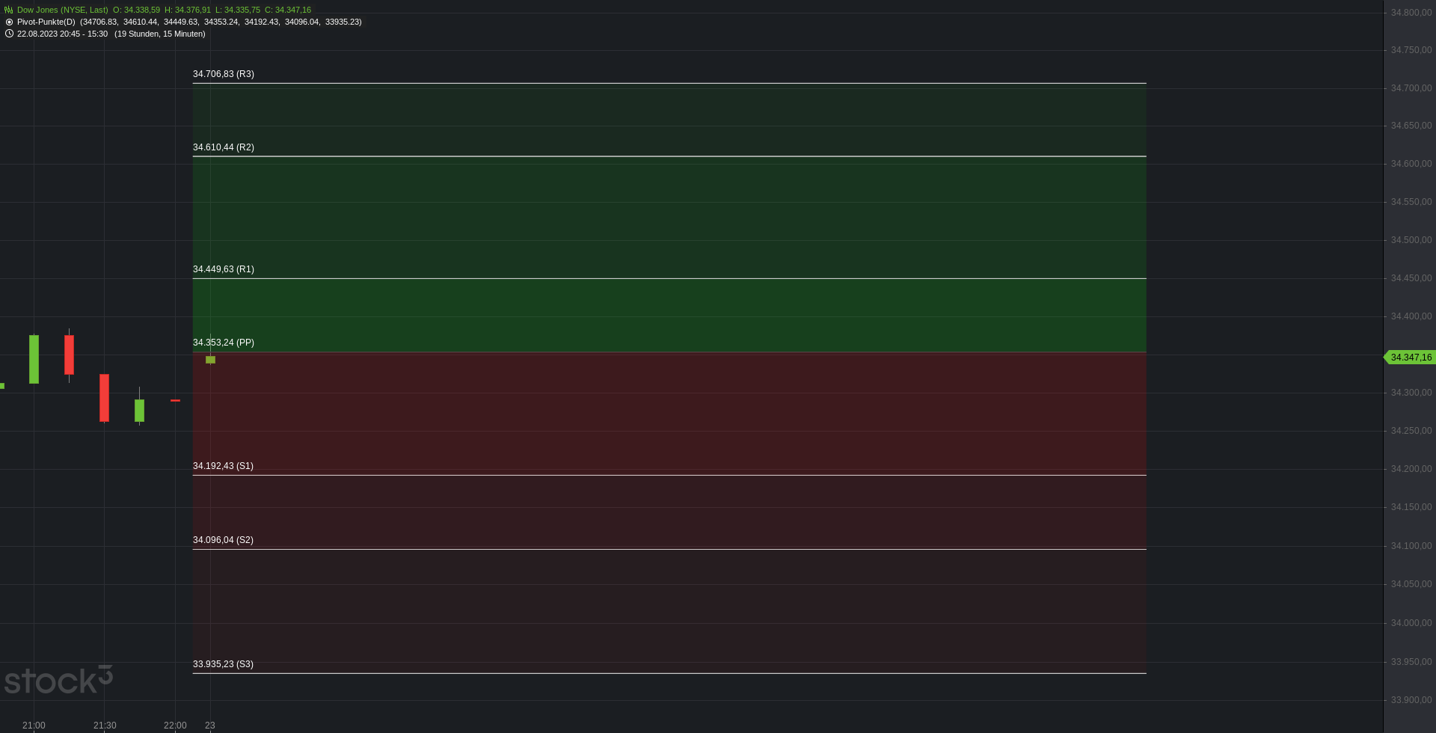Select the PP pivot label 34.353,24
Image resolution: width=1436 pixels, height=733 pixels.
pos(224,343)
